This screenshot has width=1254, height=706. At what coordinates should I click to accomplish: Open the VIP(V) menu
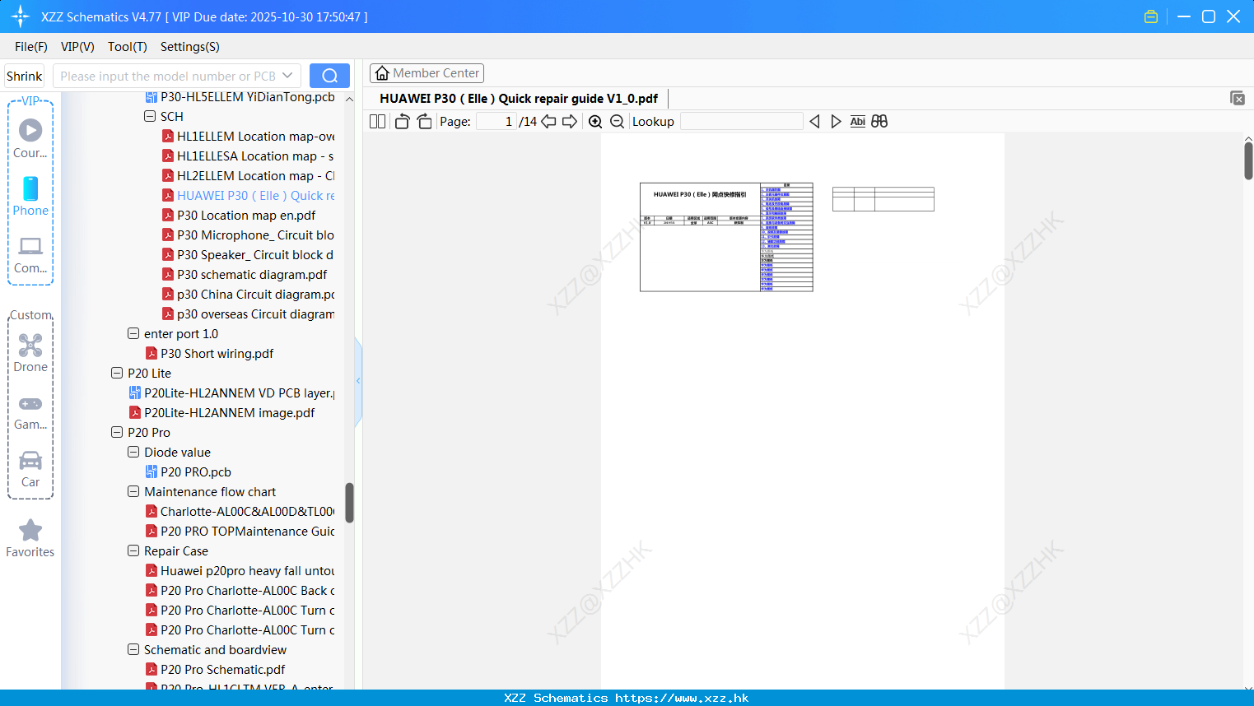[x=77, y=47]
